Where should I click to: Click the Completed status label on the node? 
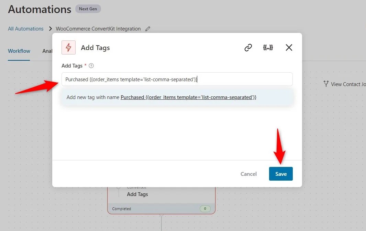click(121, 208)
